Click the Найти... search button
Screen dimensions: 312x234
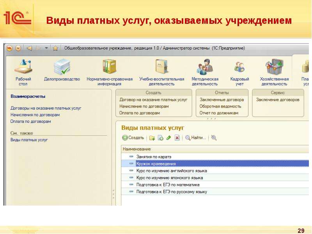pos(196,138)
